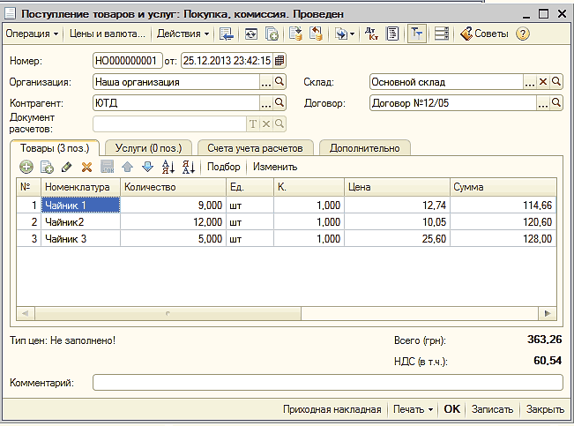The width and height of the screenshot is (574, 426).
Task: Click the Copy row icon
Action: tap(46, 167)
